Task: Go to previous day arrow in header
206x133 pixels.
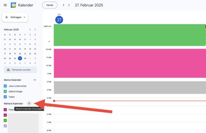Action: (64, 5)
